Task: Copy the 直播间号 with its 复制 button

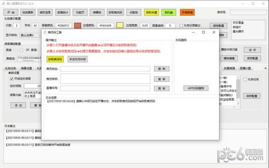Action: [x=161, y=88]
